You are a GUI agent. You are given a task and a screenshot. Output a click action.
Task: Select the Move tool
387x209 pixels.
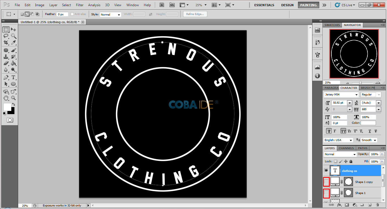(13, 30)
